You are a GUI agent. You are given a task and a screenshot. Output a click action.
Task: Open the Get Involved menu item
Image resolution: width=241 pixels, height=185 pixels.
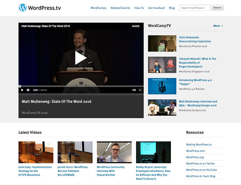[x=156, y=8]
